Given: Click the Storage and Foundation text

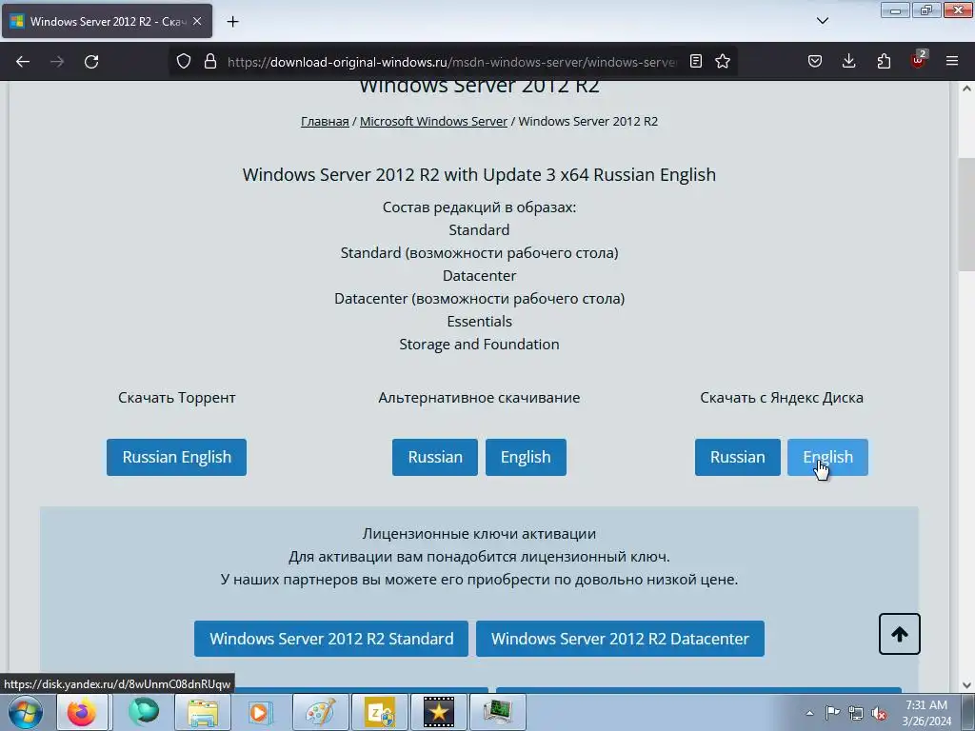Looking at the screenshot, I should 479,345.
